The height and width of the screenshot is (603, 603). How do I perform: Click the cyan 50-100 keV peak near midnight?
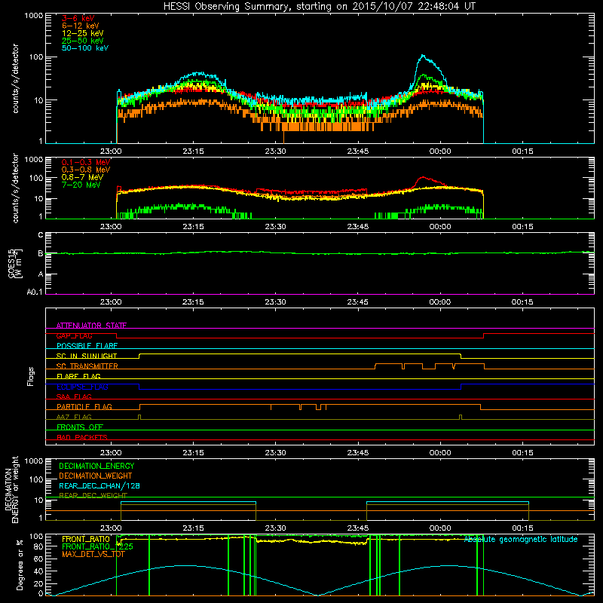[423, 56]
